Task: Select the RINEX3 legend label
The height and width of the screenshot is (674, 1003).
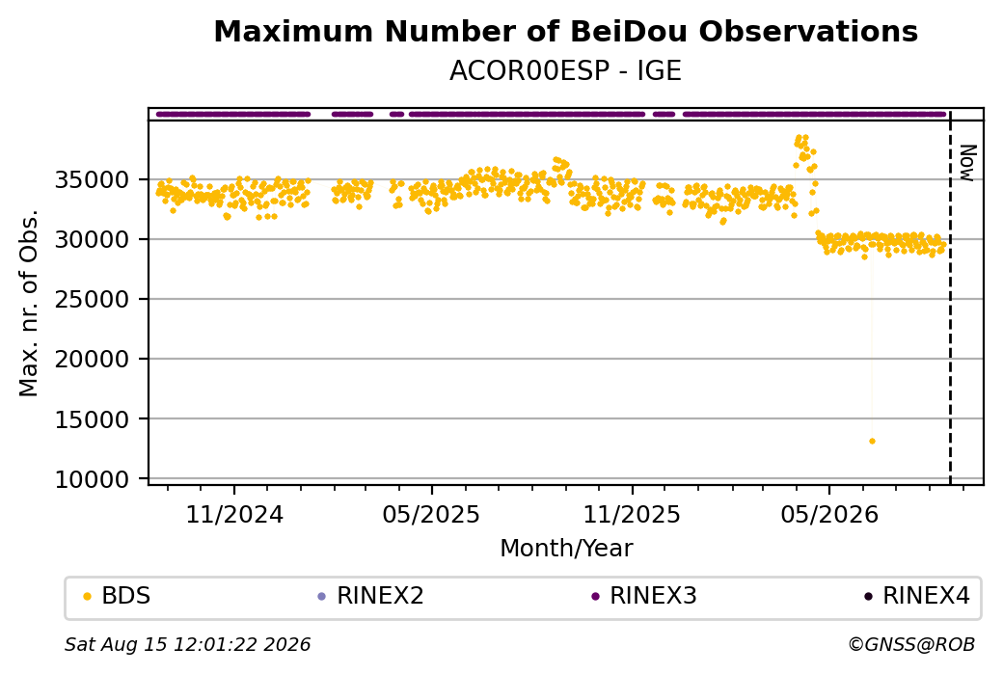Action: coord(653,596)
